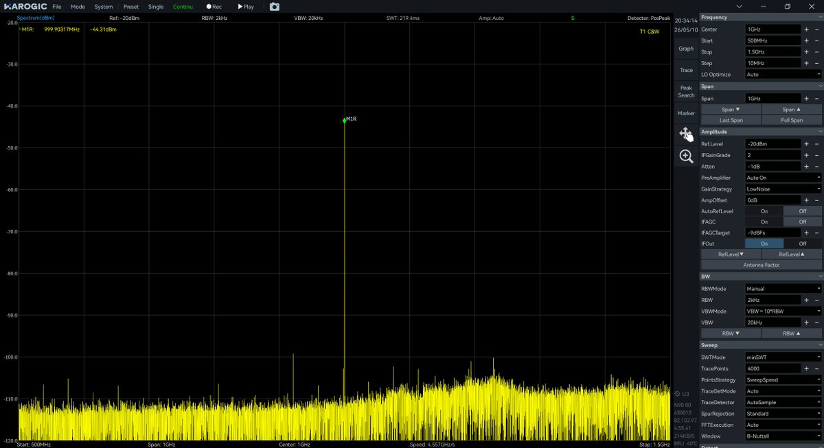Decrease VBW value with minus icon
The image size is (824, 448).
click(816, 322)
